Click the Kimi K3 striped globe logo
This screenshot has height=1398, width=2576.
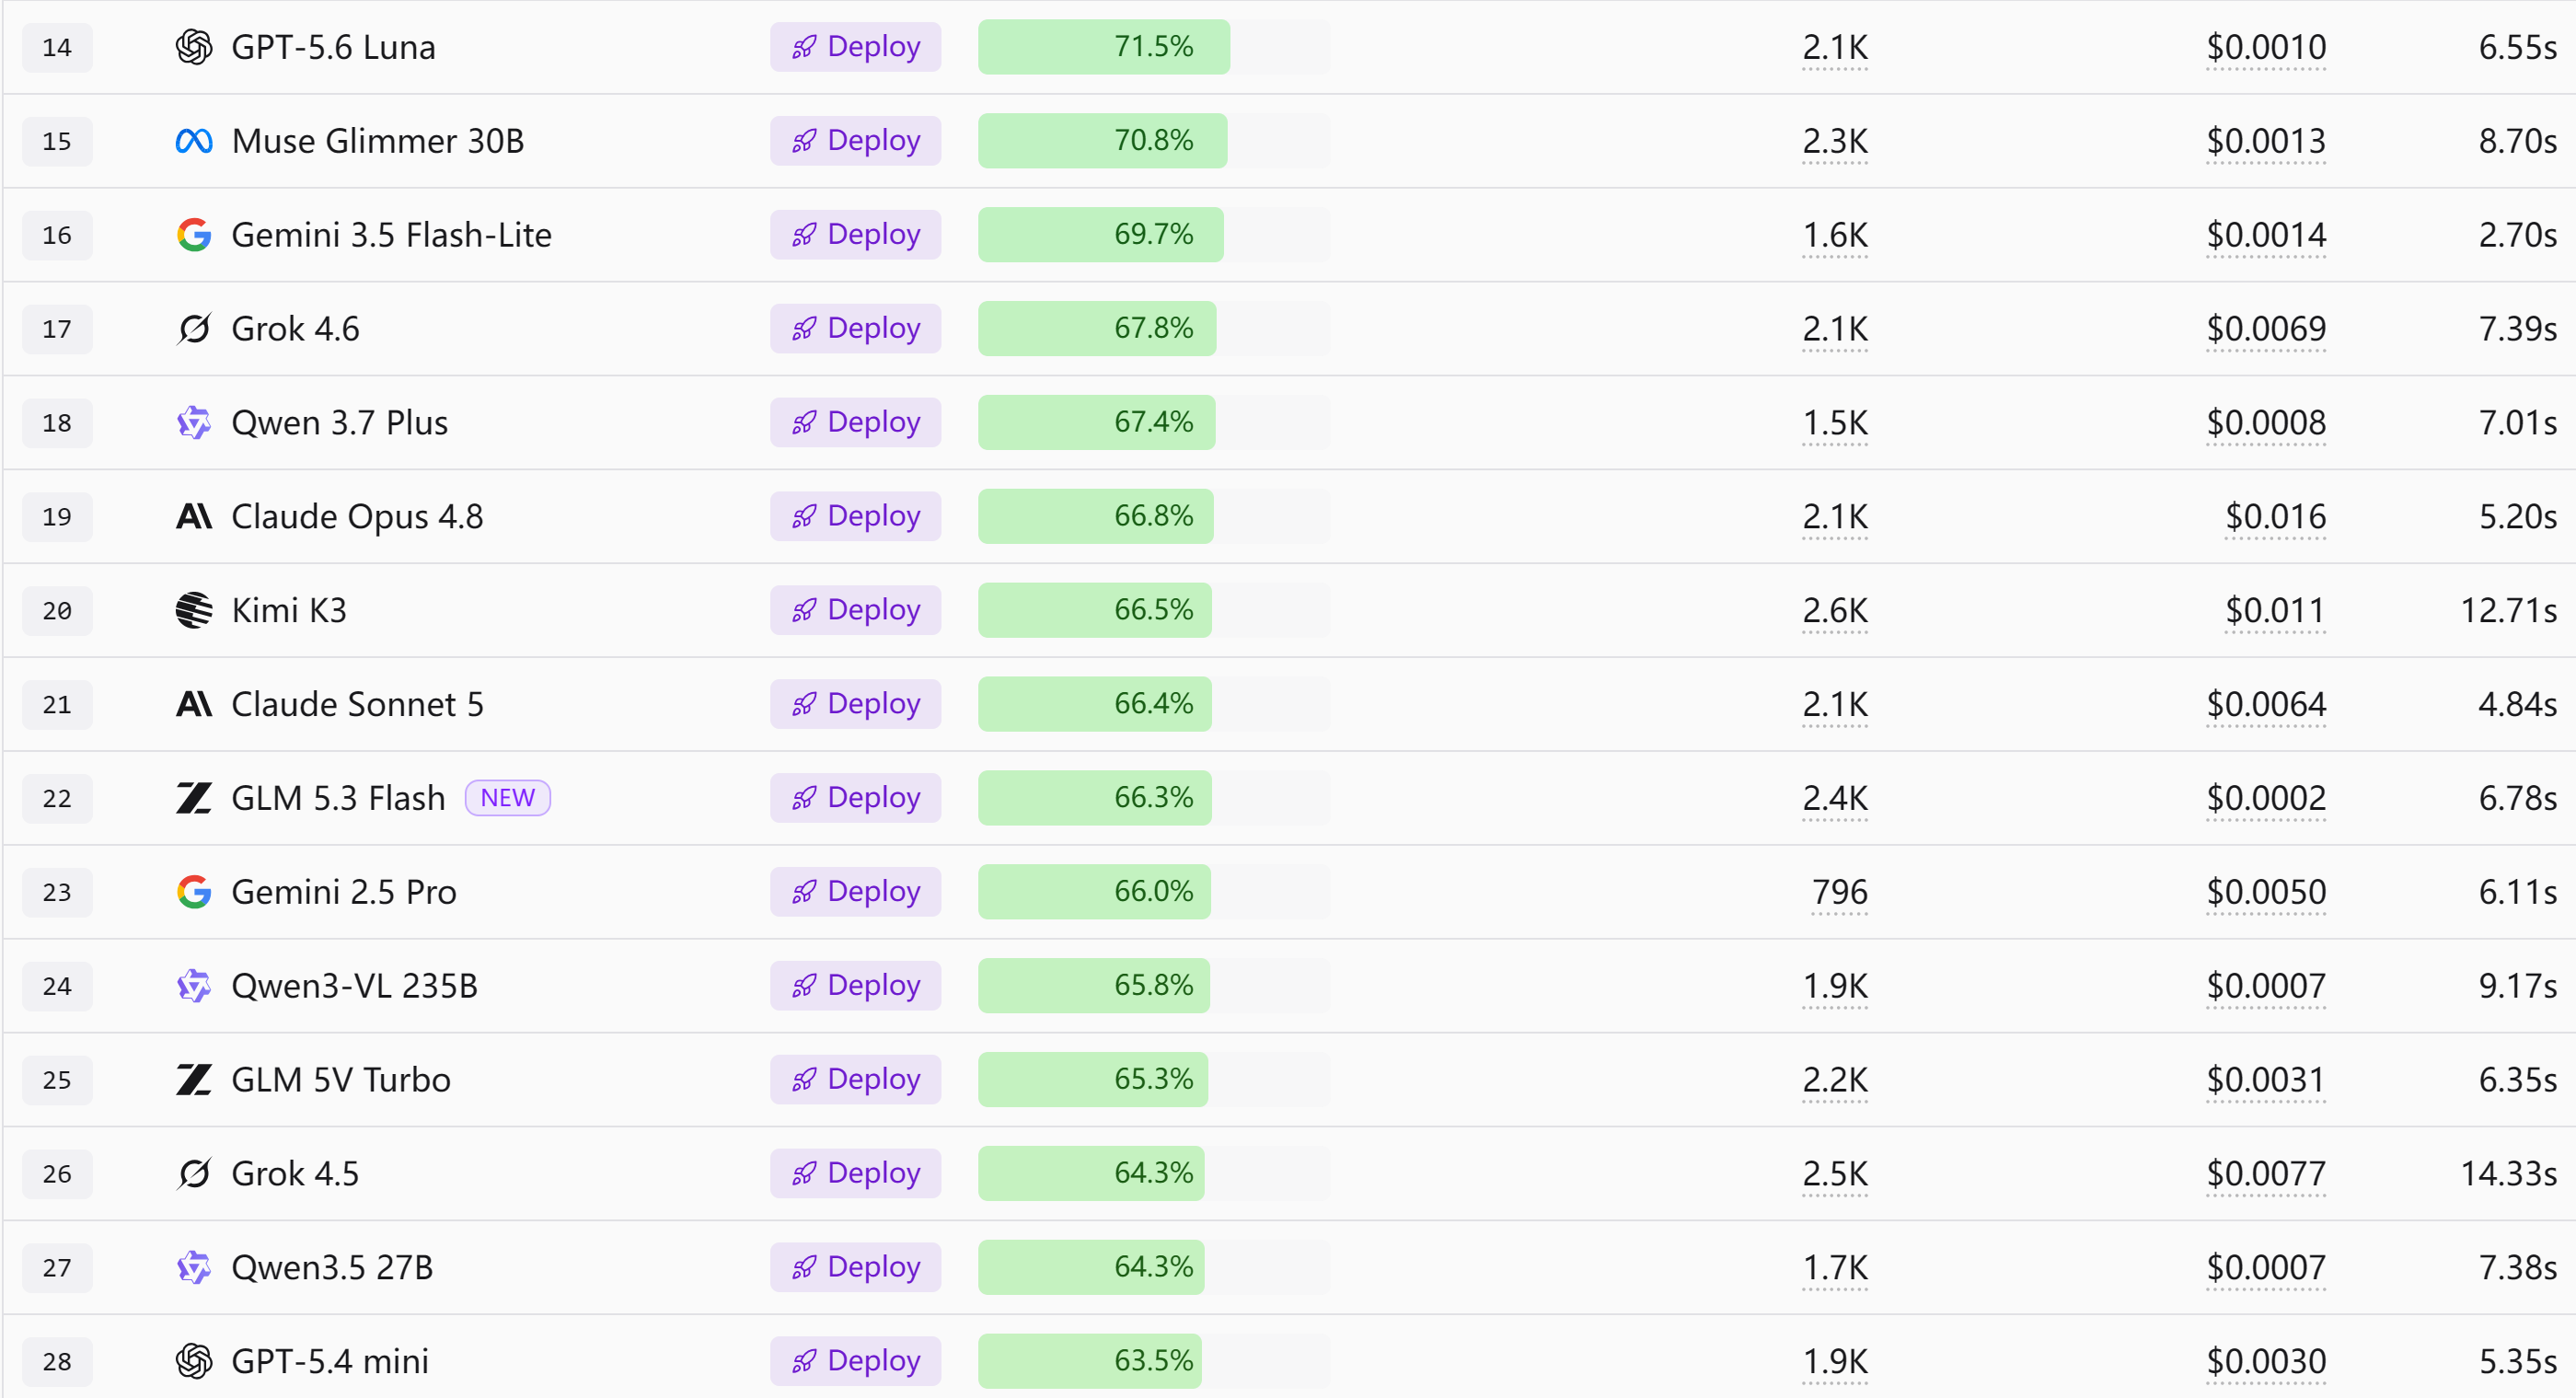click(194, 610)
